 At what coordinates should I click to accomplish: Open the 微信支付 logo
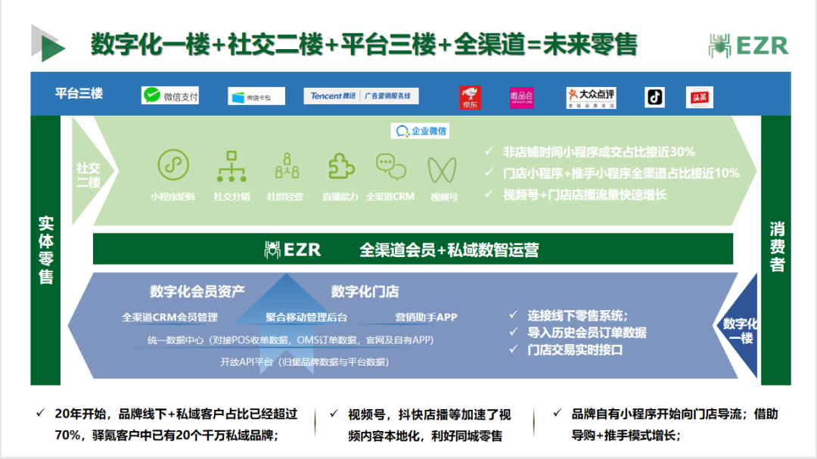[x=171, y=95]
